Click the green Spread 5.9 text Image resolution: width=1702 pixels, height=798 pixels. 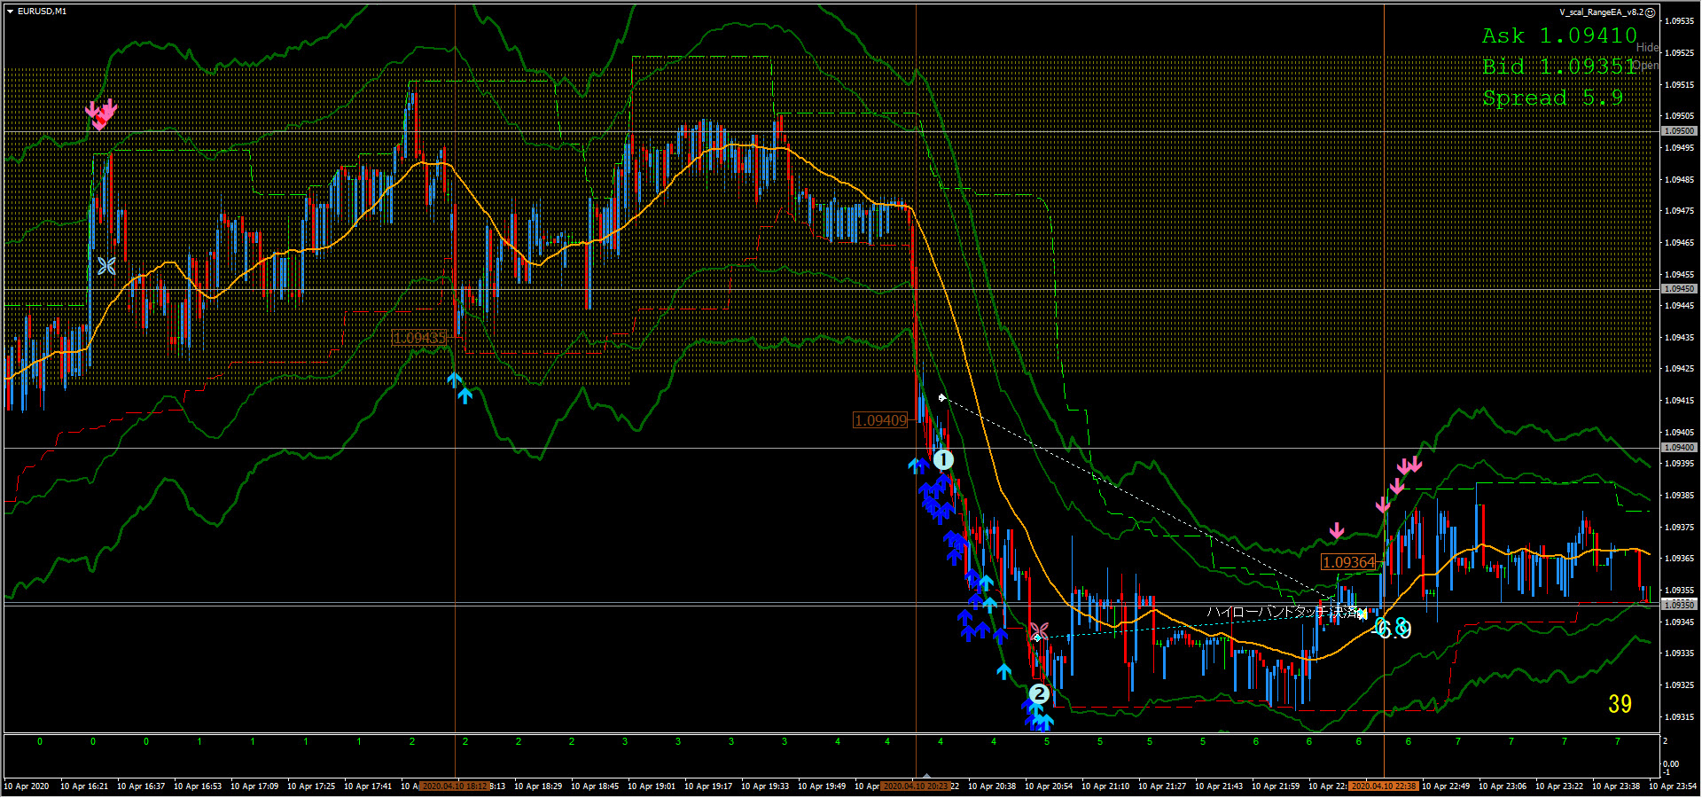pyautogui.click(x=1552, y=98)
